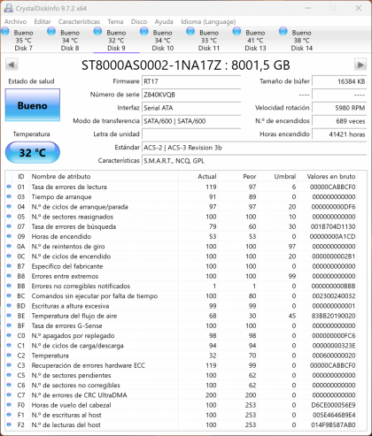Open the Idioma (Language) menu

pos(208,21)
